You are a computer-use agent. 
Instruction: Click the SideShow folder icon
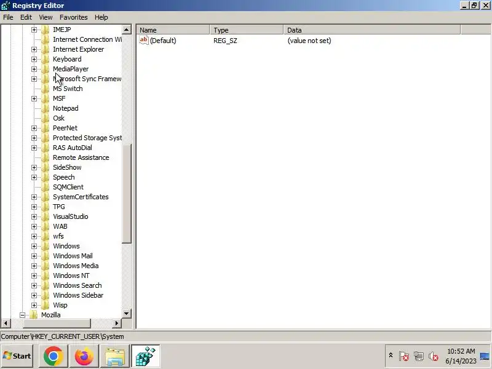[46, 167]
